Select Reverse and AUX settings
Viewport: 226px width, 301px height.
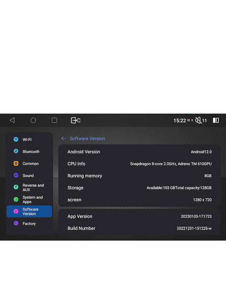pyautogui.click(x=29, y=187)
